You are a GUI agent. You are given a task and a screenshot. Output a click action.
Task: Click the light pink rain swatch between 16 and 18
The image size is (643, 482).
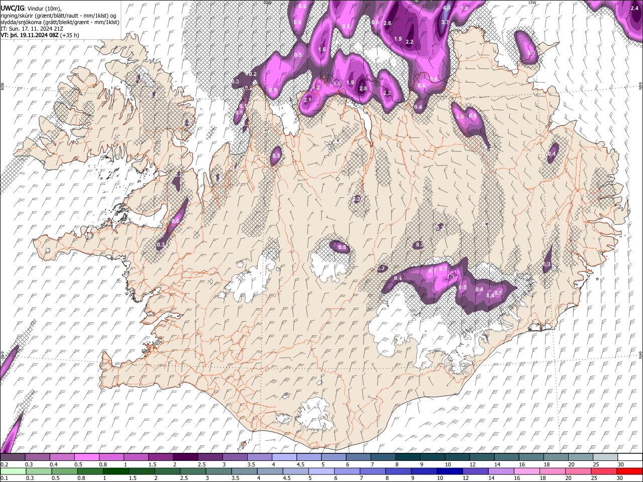[527, 471]
